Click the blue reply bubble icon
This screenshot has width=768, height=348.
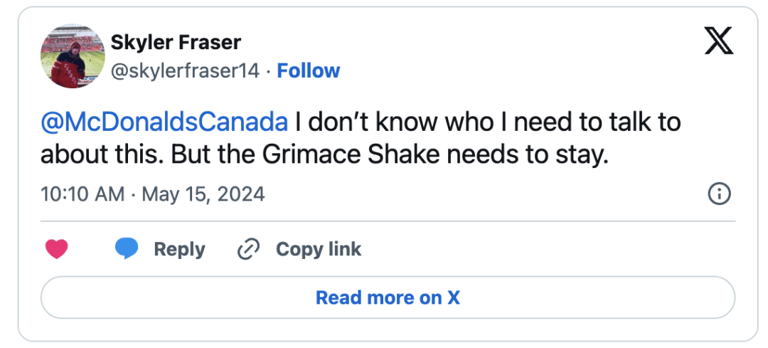127,248
